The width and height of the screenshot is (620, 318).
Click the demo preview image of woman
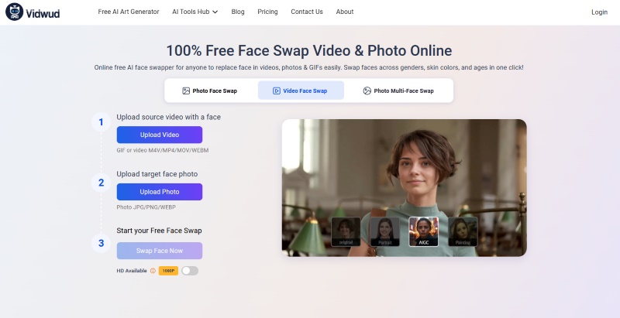[404, 188]
